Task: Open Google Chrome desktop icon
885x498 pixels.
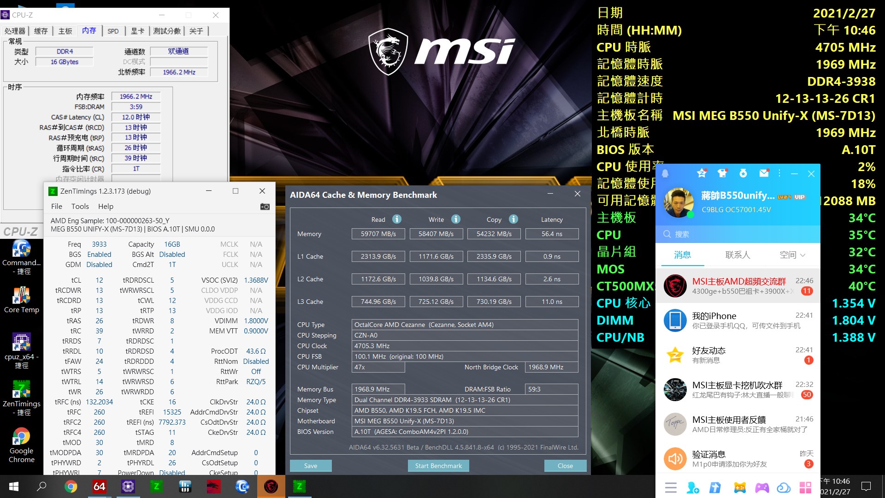Action: [x=21, y=445]
